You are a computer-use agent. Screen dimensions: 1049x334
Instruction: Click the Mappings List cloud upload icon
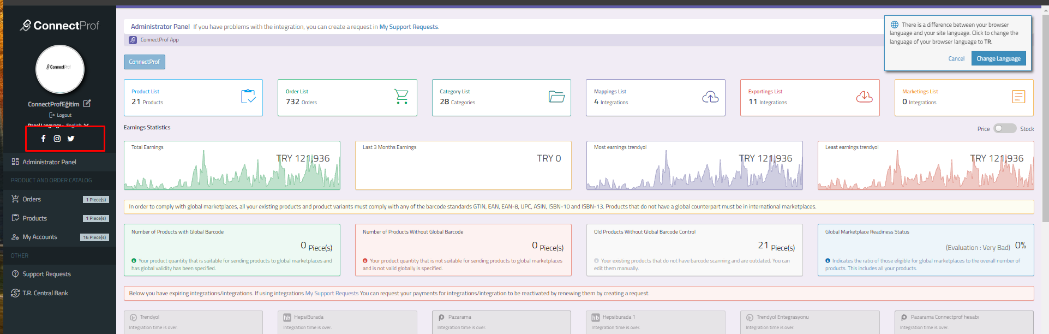point(710,97)
